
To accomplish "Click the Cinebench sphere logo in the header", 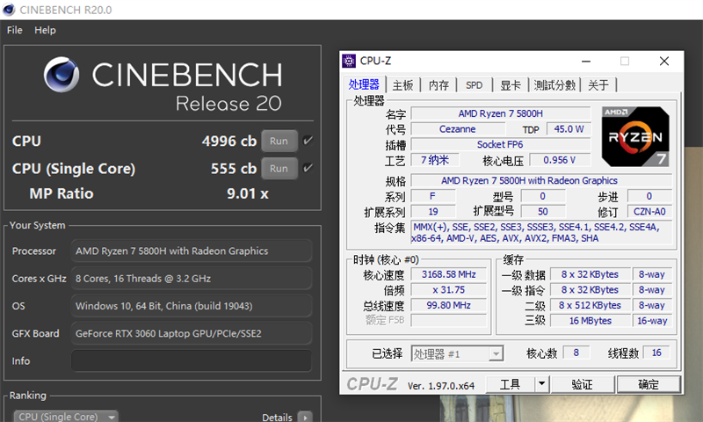I will coord(62,75).
